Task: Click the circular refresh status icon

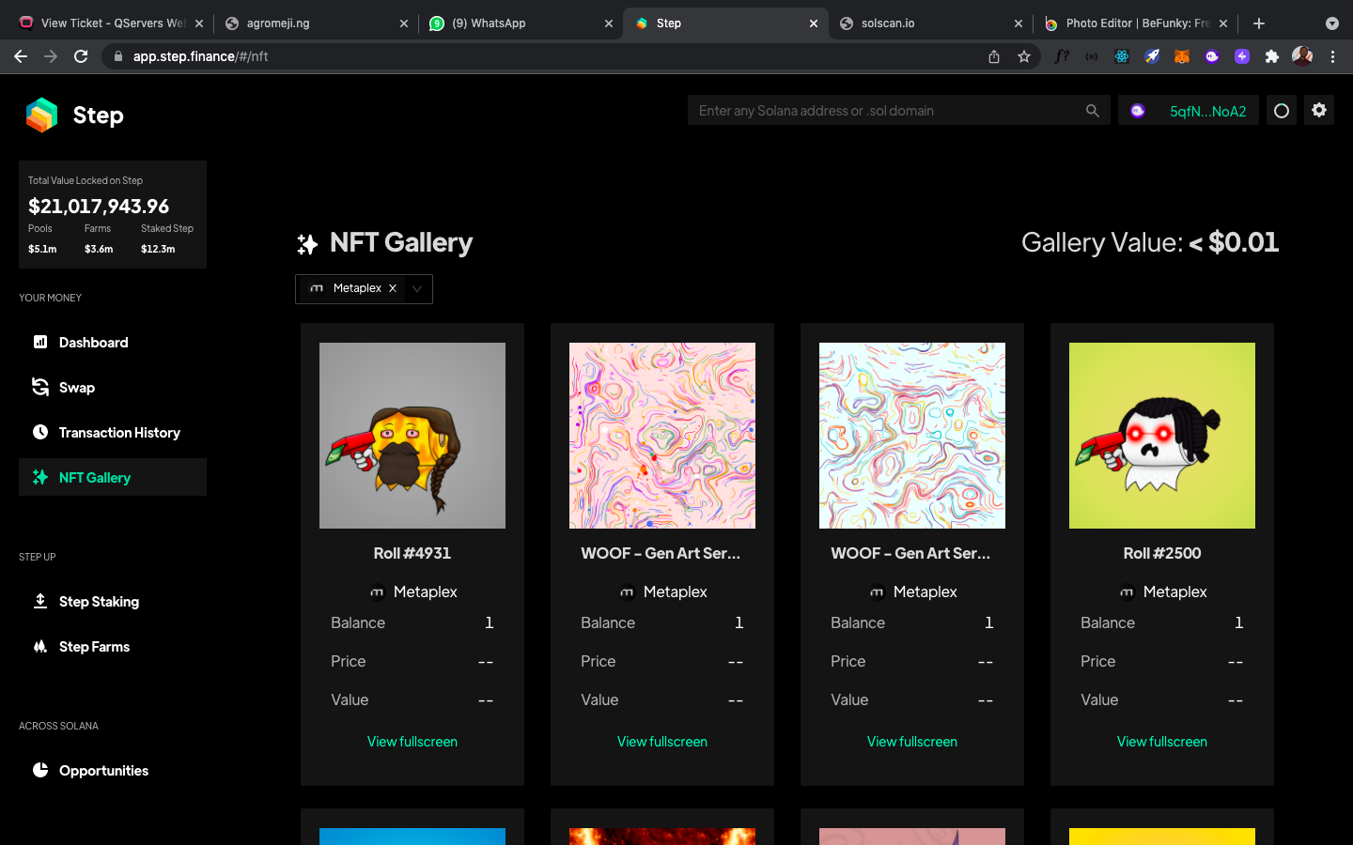Action: point(1282,111)
